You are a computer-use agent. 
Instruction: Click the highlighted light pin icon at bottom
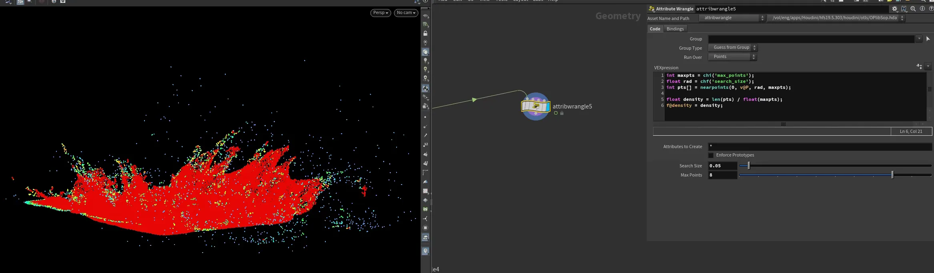click(x=425, y=251)
